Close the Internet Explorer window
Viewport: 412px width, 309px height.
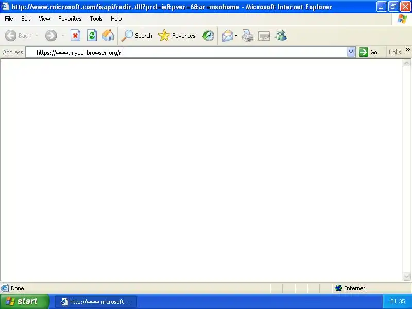coord(405,7)
